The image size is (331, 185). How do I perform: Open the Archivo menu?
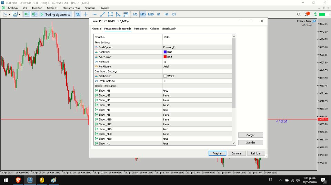pyautogui.click(x=13, y=8)
